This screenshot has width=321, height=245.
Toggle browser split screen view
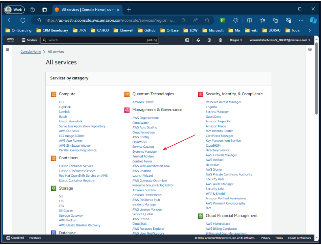(x=250, y=20)
